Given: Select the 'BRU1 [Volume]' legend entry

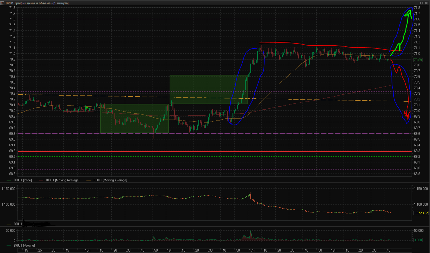Looking at the screenshot, I should (x=21, y=246).
